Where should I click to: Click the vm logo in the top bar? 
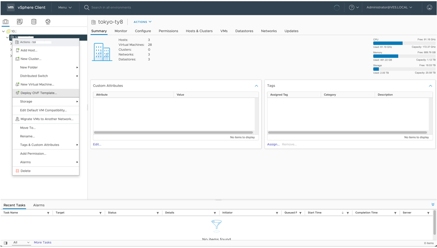click(x=10, y=7)
